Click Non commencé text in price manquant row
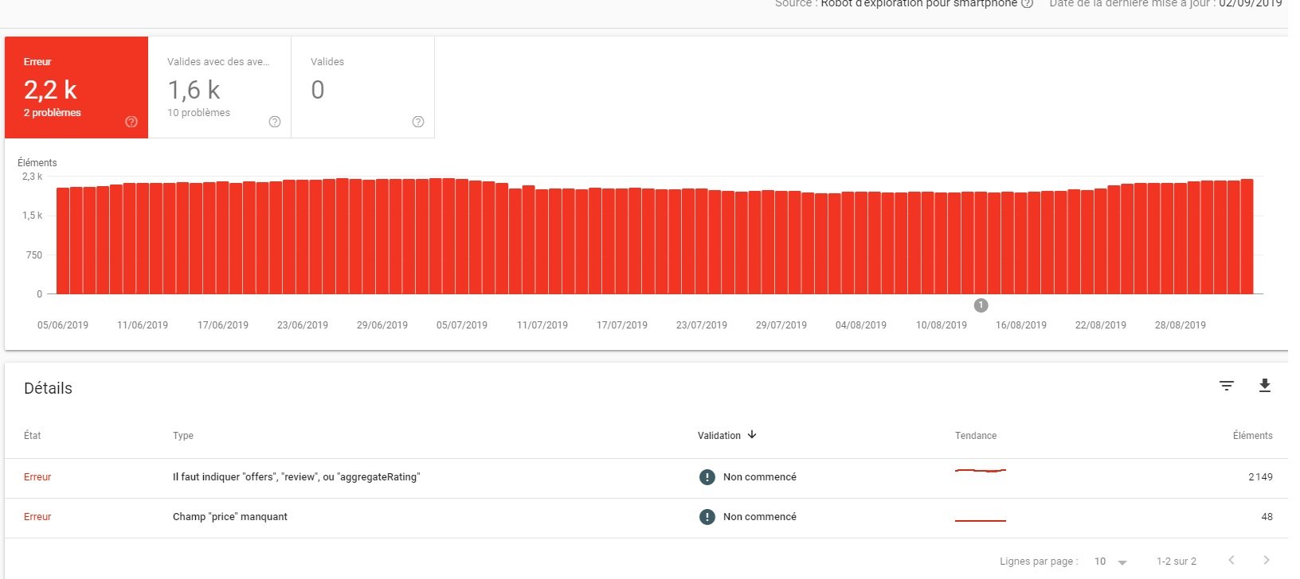 pos(760,517)
